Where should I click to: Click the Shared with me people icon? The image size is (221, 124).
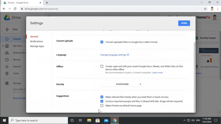[7, 53]
